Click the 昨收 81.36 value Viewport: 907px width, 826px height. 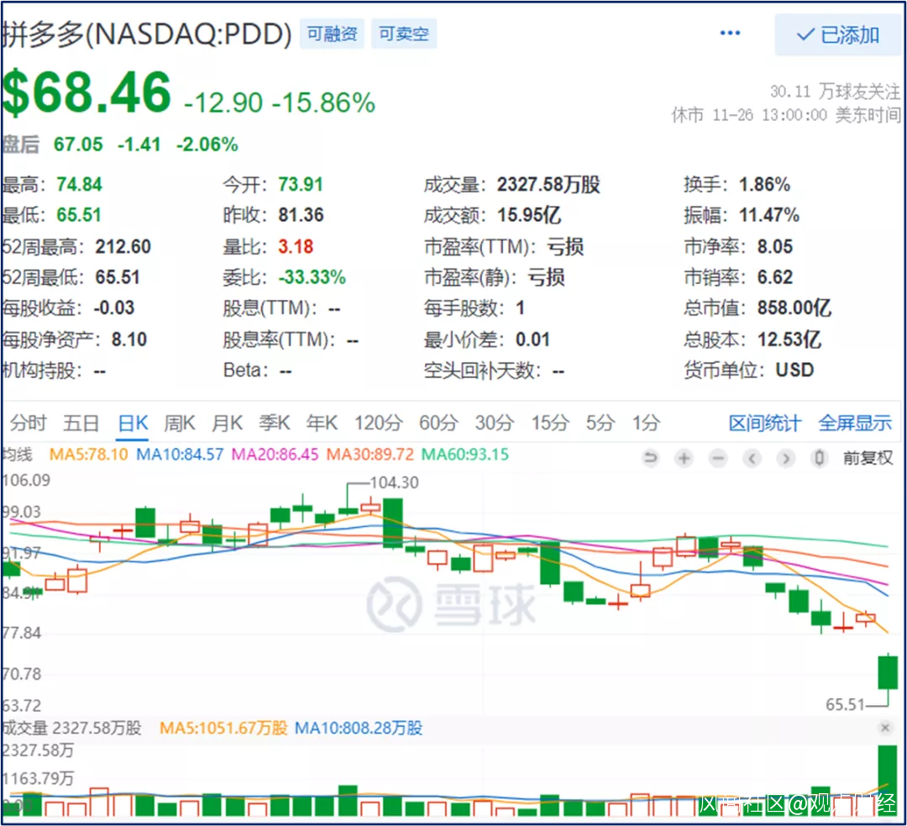[x=301, y=215]
